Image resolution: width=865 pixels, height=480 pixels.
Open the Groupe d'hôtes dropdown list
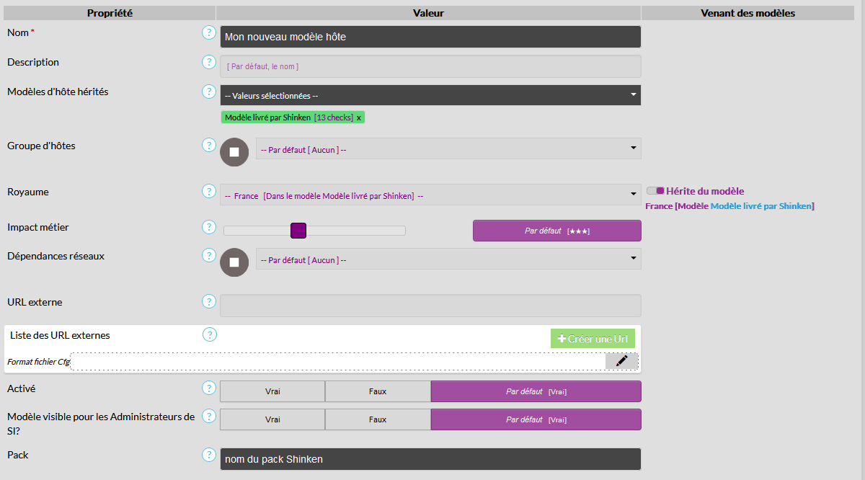pyautogui.click(x=448, y=149)
